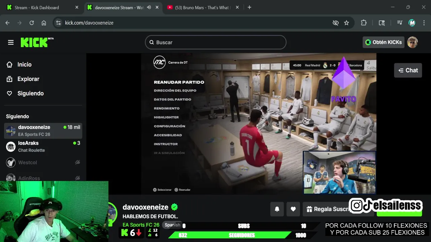Click DATOS DEL PARTIDO in the game menu
Viewport: 431px width, 242px height.
coord(172,99)
